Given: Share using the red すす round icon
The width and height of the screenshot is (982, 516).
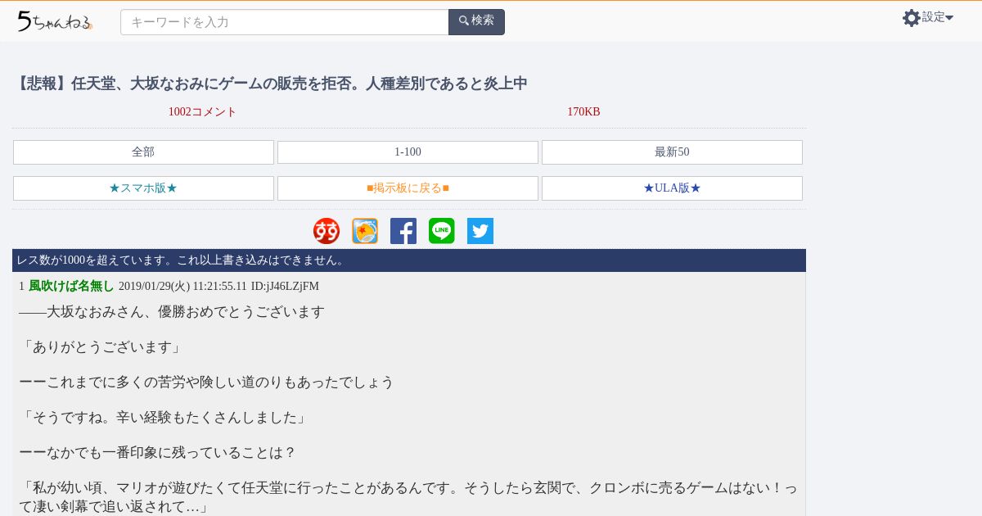Looking at the screenshot, I should point(327,231).
